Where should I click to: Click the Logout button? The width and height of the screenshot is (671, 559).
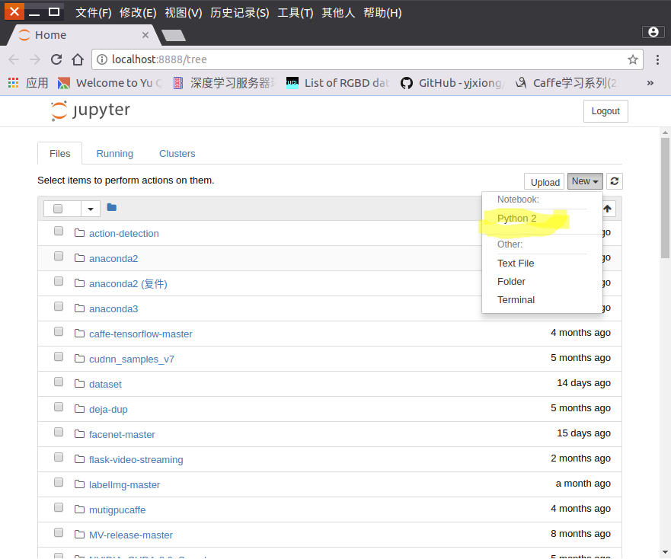(x=605, y=111)
